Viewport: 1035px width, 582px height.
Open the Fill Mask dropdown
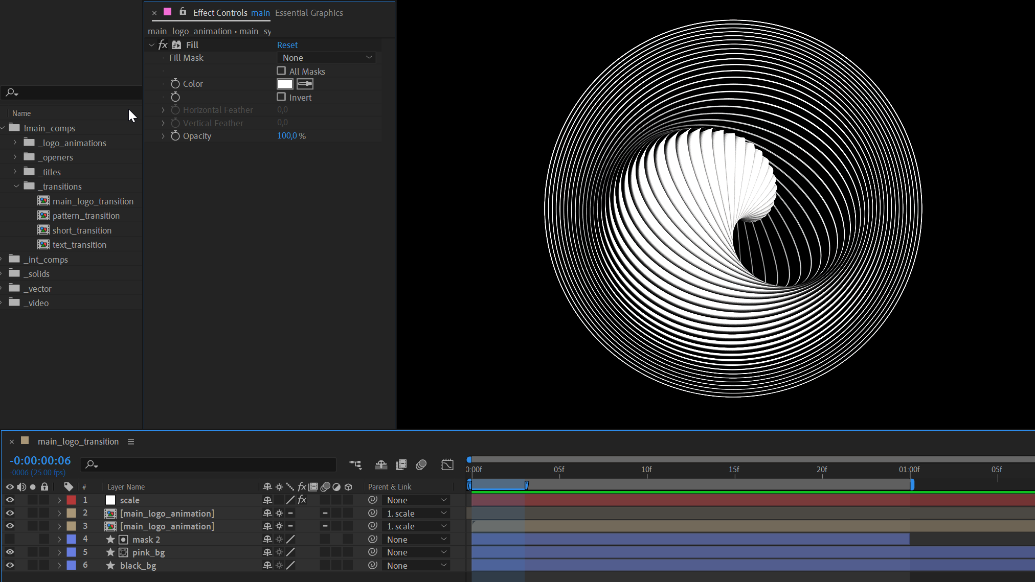[x=326, y=58]
